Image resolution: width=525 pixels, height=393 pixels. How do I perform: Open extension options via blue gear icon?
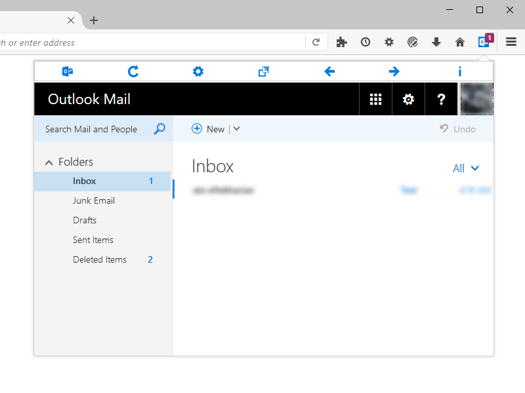click(198, 71)
